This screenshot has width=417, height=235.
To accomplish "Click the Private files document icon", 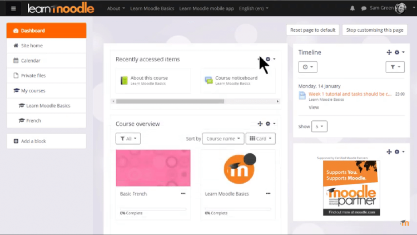I will click(x=16, y=76).
